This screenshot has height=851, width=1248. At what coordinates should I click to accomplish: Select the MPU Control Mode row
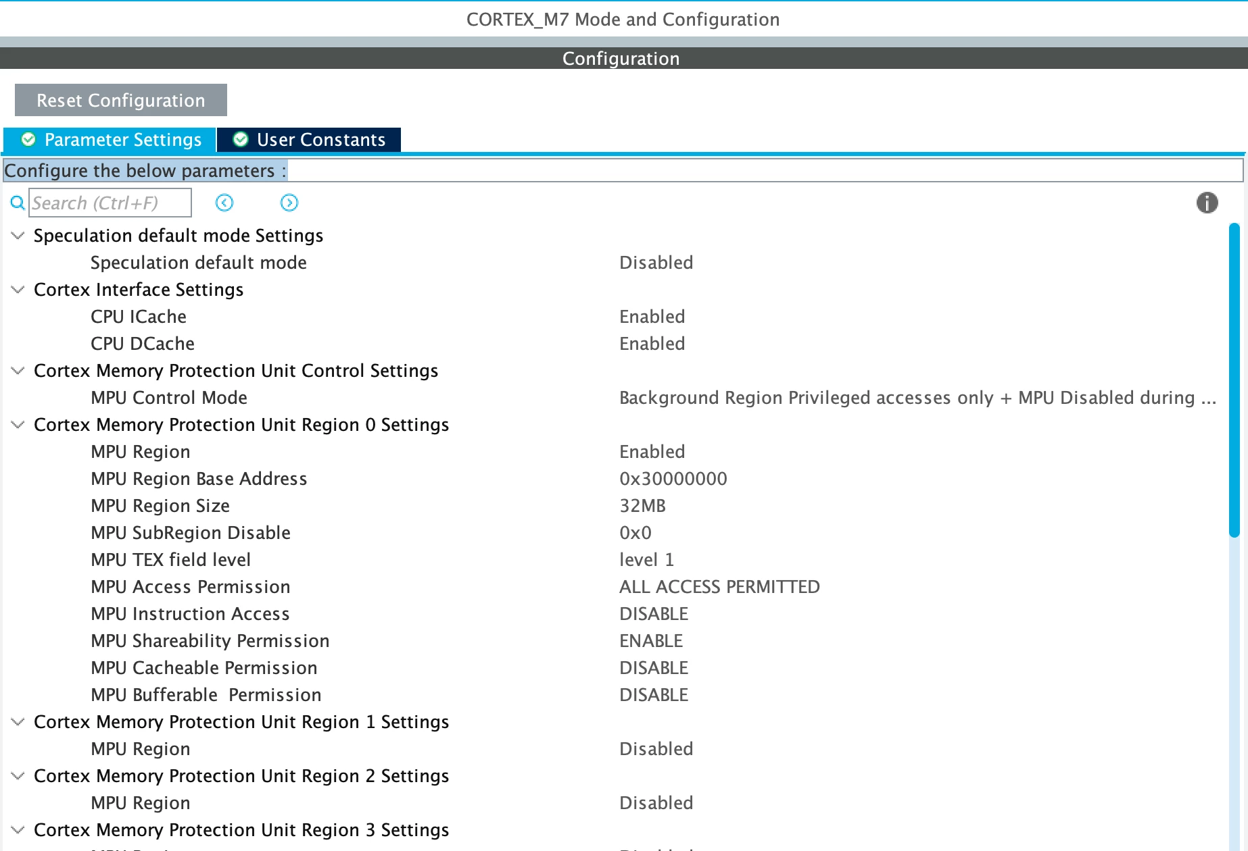click(615, 398)
